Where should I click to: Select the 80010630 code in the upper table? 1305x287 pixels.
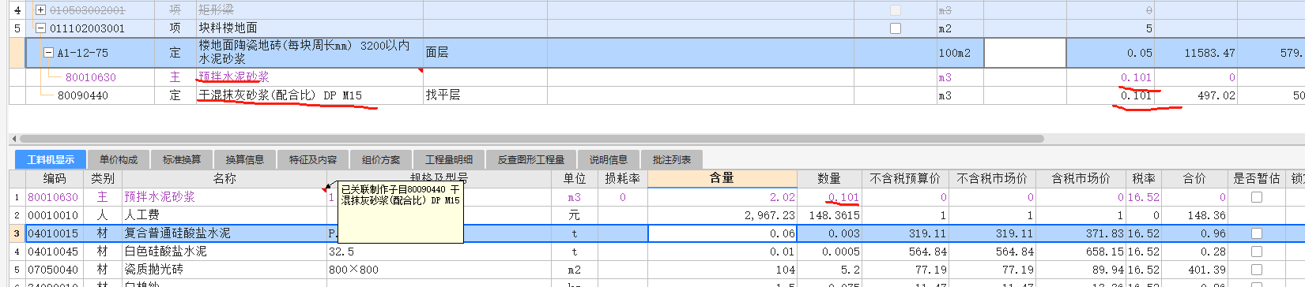[x=91, y=77]
